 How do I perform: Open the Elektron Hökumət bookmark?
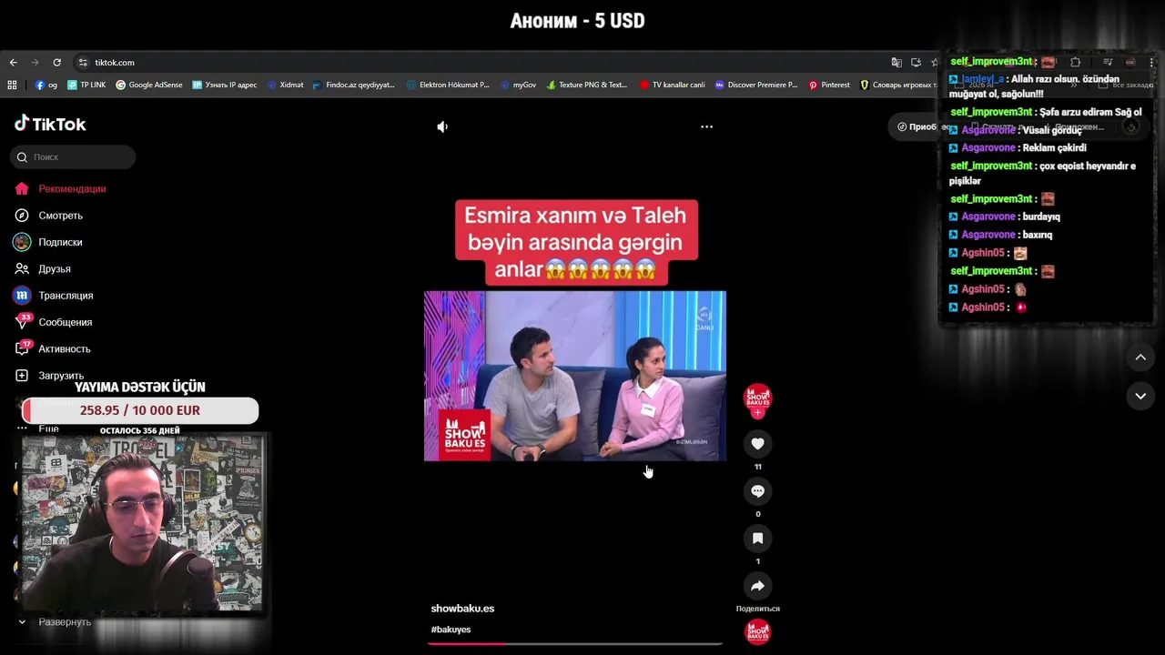point(448,85)
